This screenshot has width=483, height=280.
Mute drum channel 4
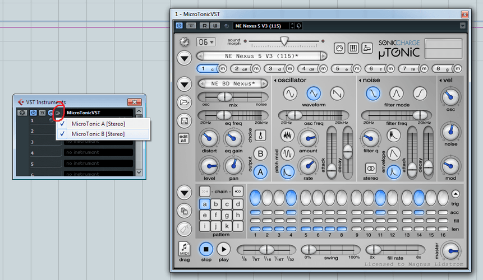324,69
